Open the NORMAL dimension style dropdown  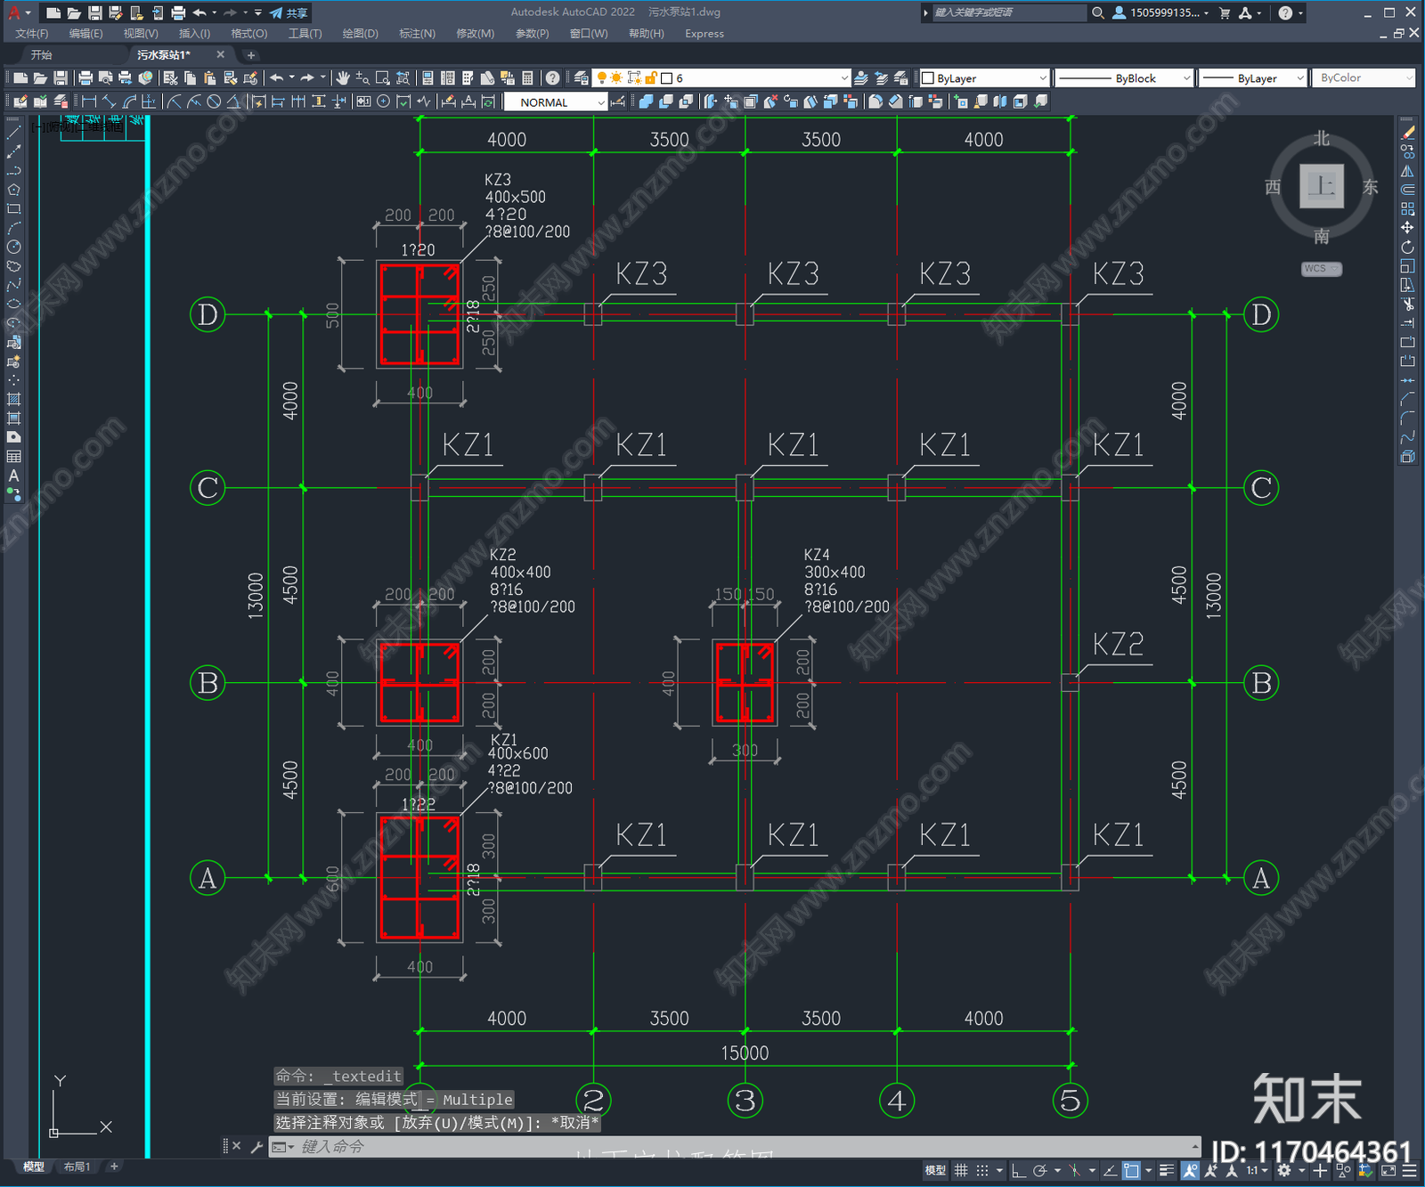click(x=556, y=102)
